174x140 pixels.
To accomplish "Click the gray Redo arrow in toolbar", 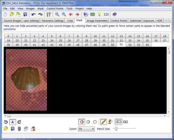I will pyautogui.click(x=40, y=14).
